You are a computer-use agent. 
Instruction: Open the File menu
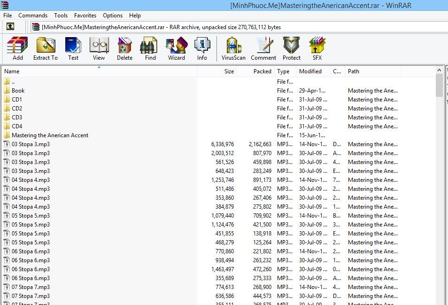point(8,16)
